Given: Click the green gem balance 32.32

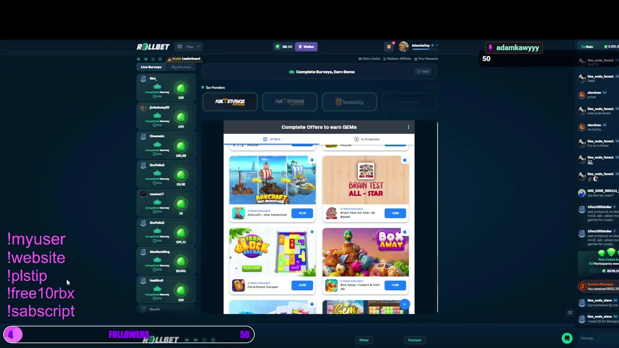Looking at the screenshot, I should [x=283, y=47].
